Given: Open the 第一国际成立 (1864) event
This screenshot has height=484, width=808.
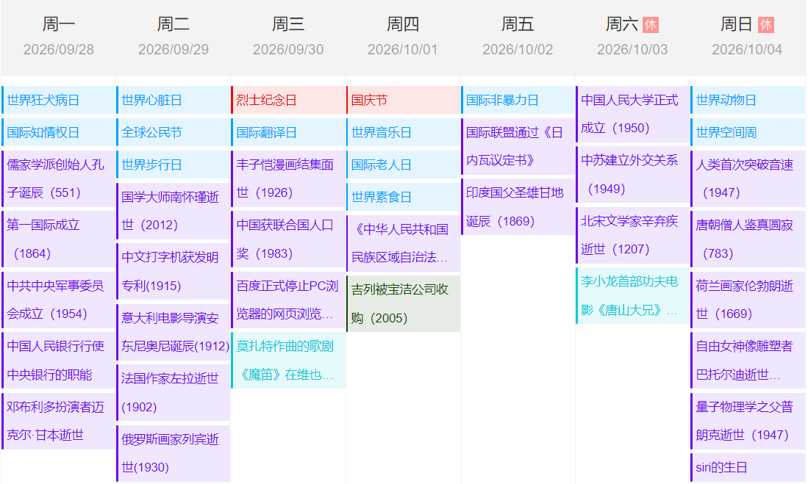Looking at the screenshot, I should [x=59, y=239].
